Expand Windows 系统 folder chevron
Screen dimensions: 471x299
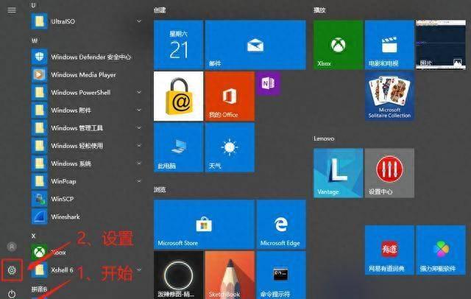coord(139,163)
